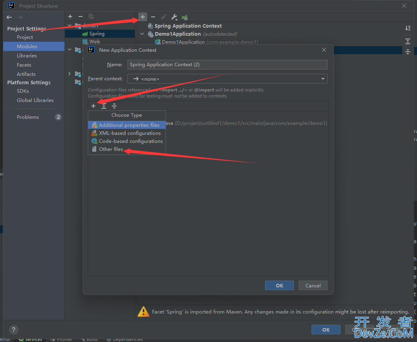Viewport: 417px width, 342px height.
Task: Open Libraries in the sidebar
Action: coord(27,56)
